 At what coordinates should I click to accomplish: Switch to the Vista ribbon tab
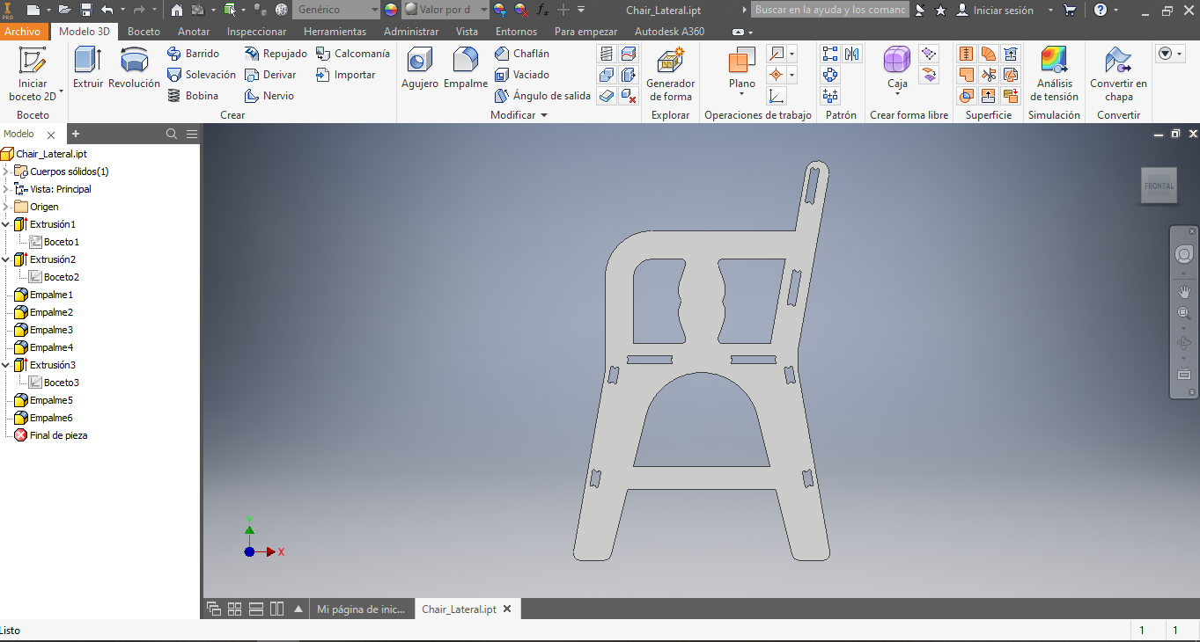tap(467, 31)
